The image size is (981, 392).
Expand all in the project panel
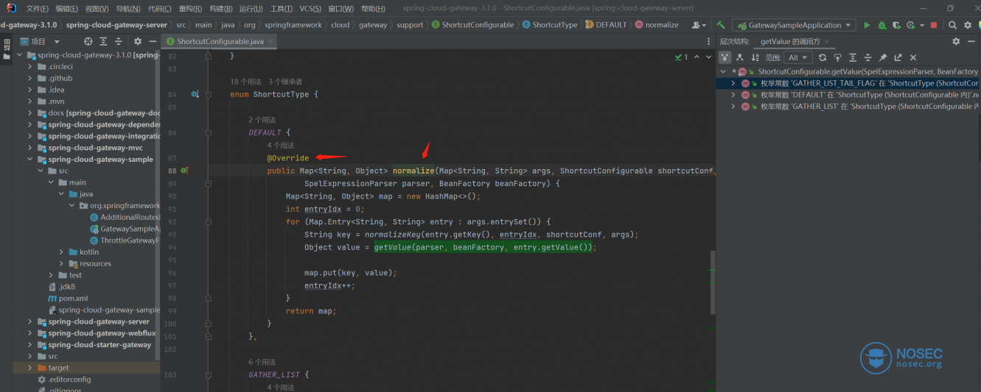click(104, 41)
